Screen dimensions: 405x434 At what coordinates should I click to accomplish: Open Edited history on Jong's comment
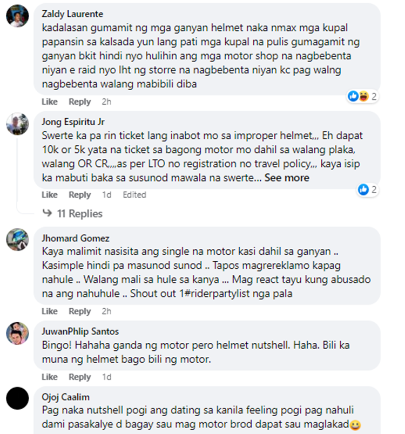pos(134,194)
